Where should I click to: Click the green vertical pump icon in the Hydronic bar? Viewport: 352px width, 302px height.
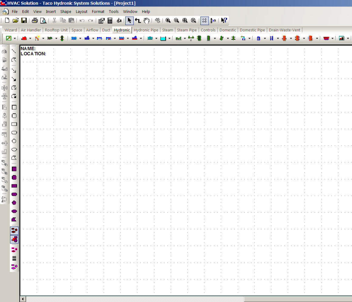[62, 38]
